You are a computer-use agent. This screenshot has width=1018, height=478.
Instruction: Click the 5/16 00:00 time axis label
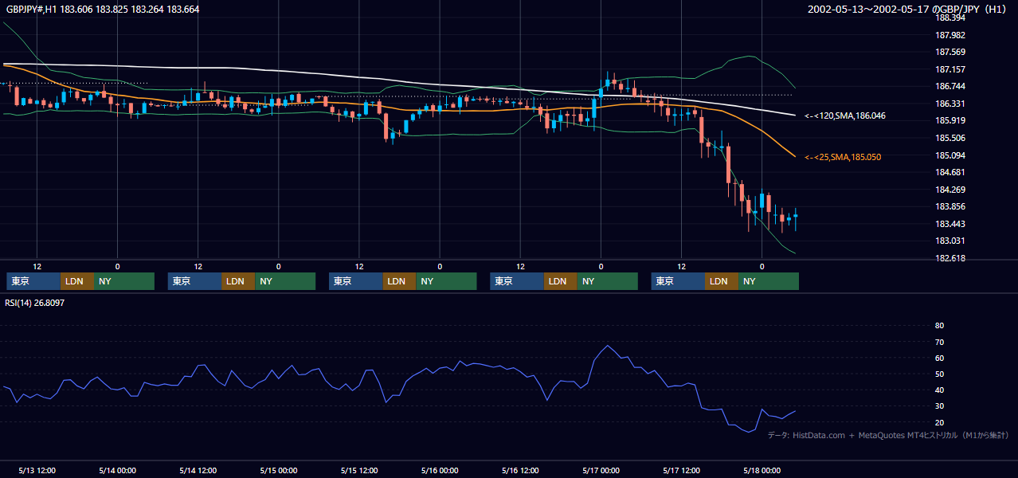coord(440,470)
